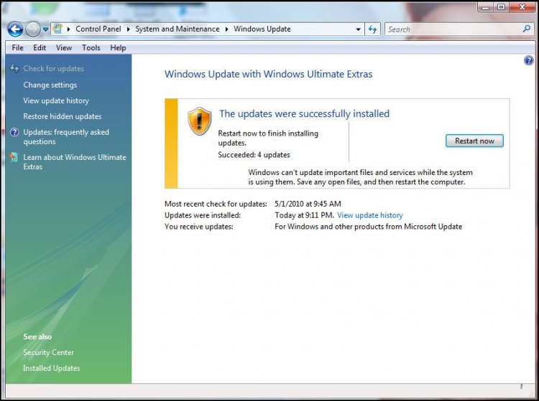The width and height of the screenshot is (539, 401).
Task: Close the Windows Update window
Action: coord(522,7)
